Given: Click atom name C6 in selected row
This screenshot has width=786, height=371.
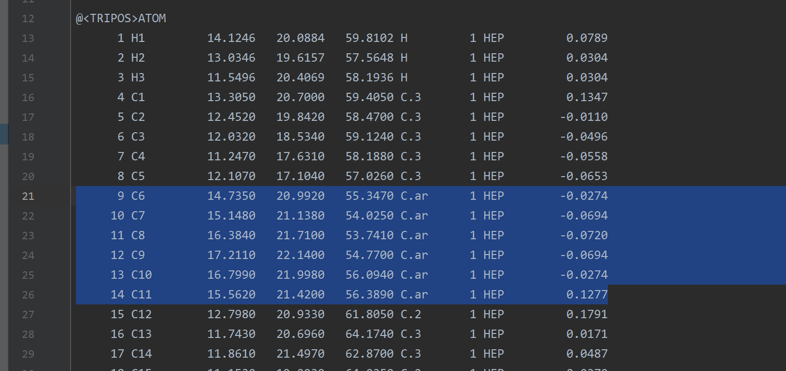Looking at the screenshot, I should point(138,196).
